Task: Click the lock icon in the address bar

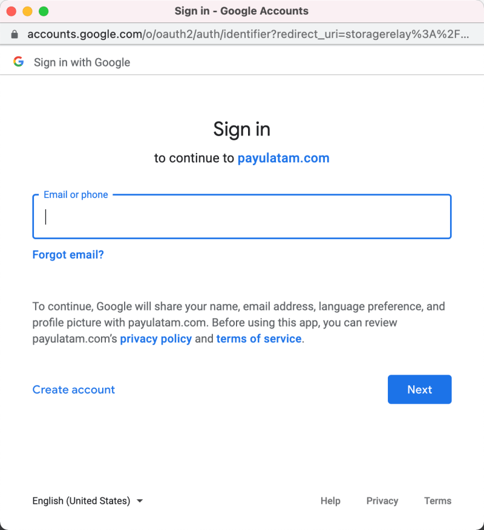Action: 14,34
